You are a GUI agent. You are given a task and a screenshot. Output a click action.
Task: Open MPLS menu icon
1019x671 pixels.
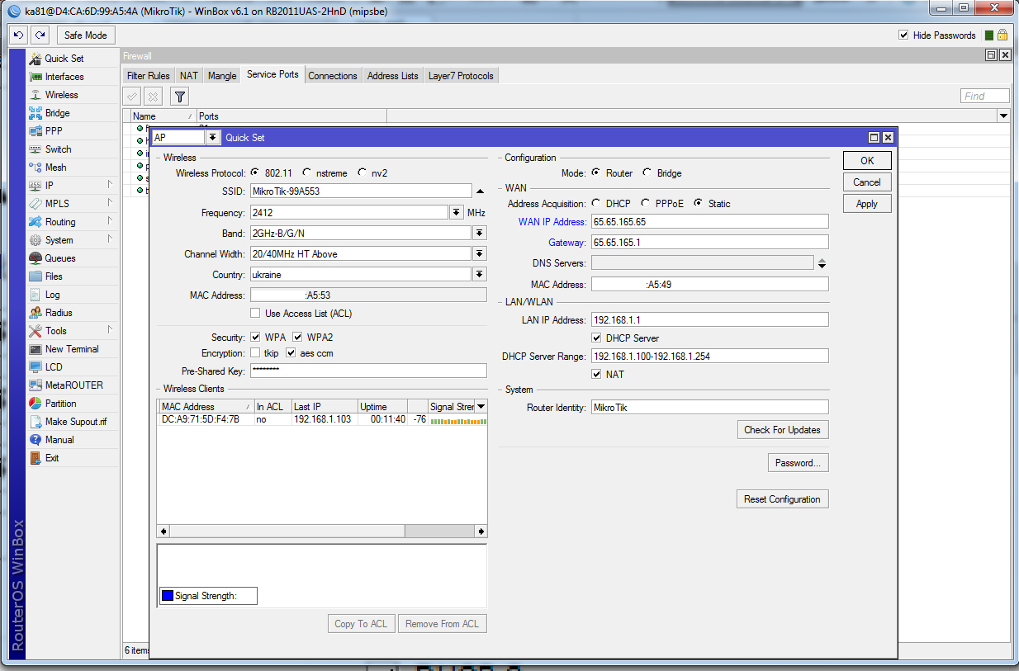[36, 204]
